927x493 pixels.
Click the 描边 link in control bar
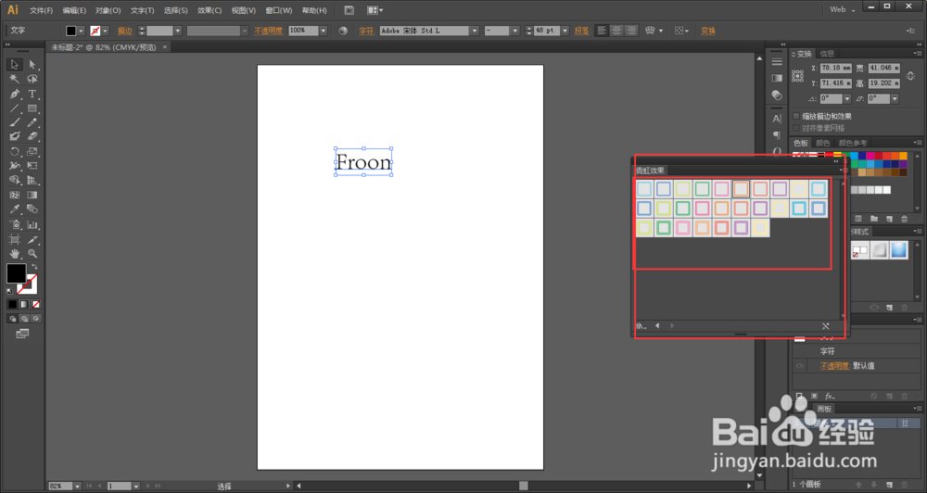pyautogui.click(x=125, y=31)
